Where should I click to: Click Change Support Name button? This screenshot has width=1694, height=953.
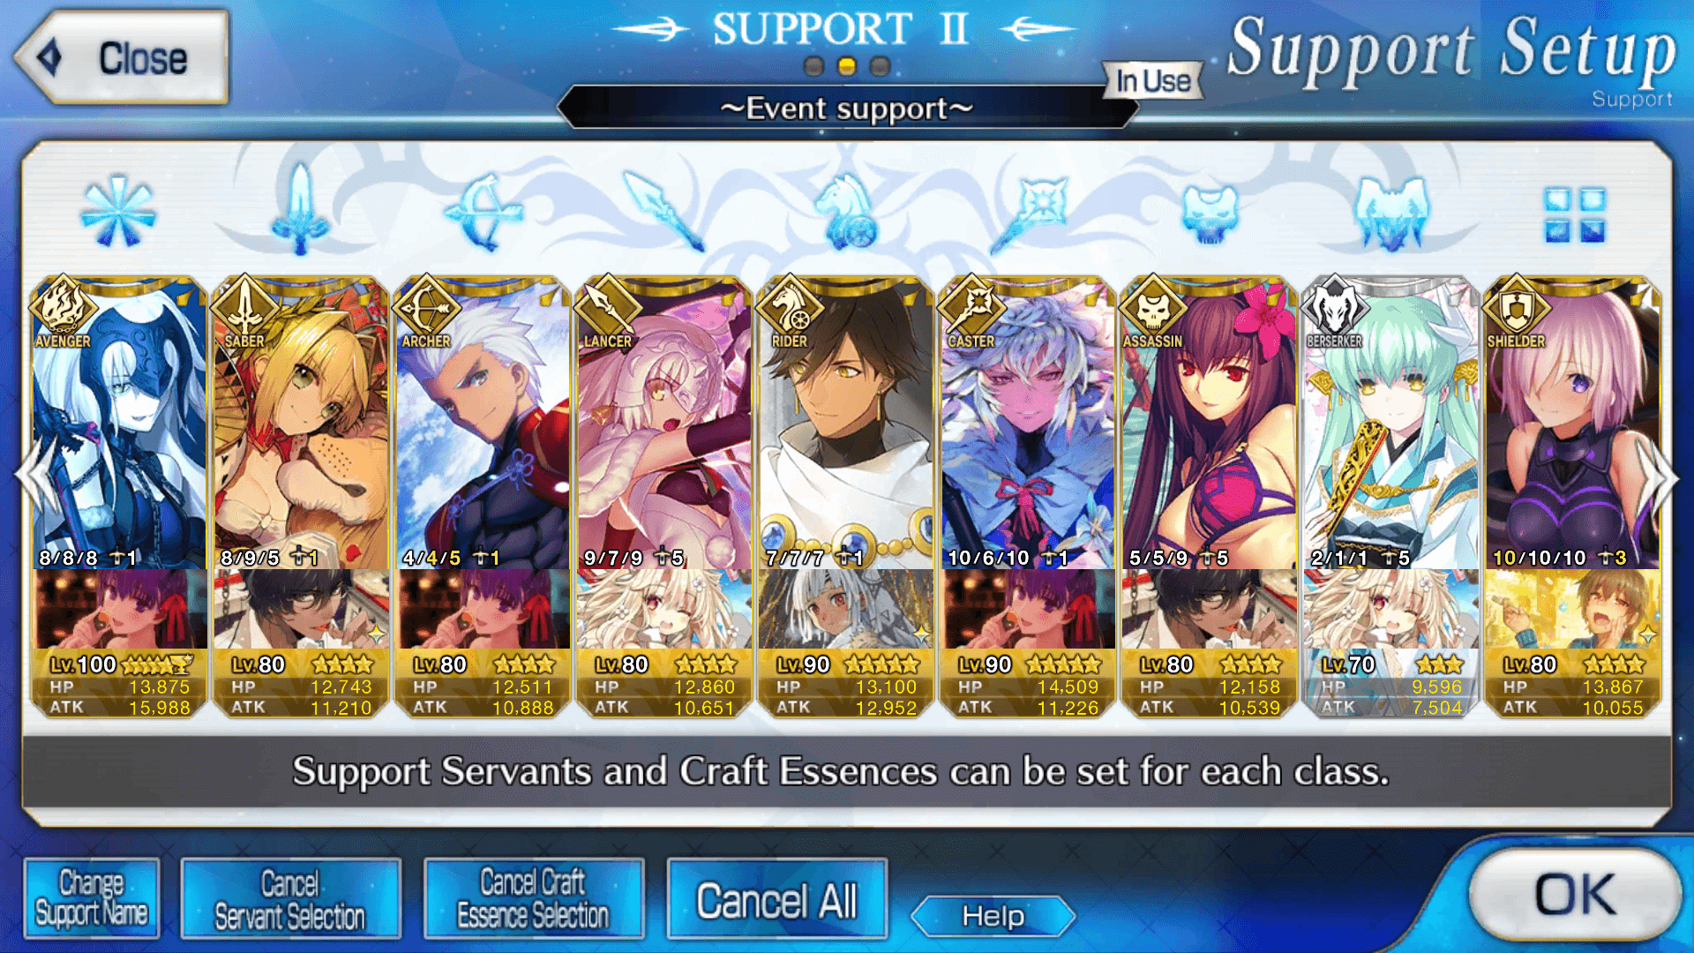[x=92, y=897]
